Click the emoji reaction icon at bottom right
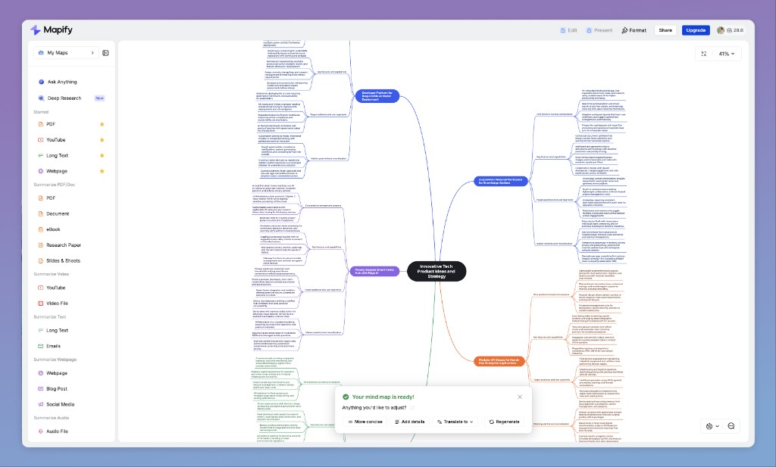This screenshot has width=776, height=467. click(x=710, y=425)
